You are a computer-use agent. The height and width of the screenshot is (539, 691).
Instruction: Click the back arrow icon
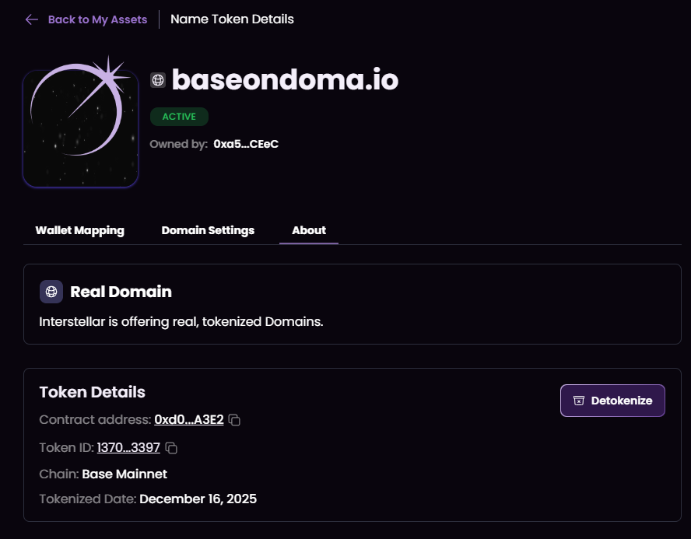[32, 19]
